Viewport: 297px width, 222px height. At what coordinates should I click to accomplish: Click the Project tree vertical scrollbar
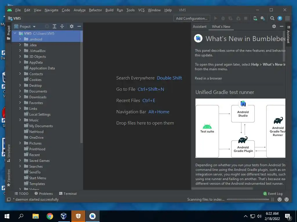(x=82, y=87)
